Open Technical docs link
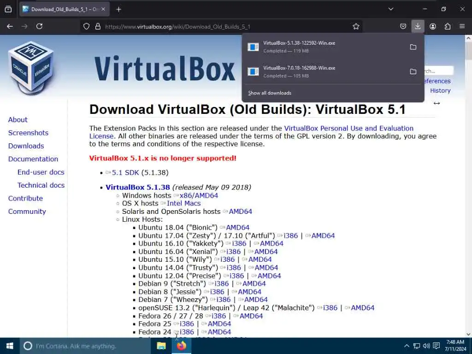472x354 pixels. [41, 185]
